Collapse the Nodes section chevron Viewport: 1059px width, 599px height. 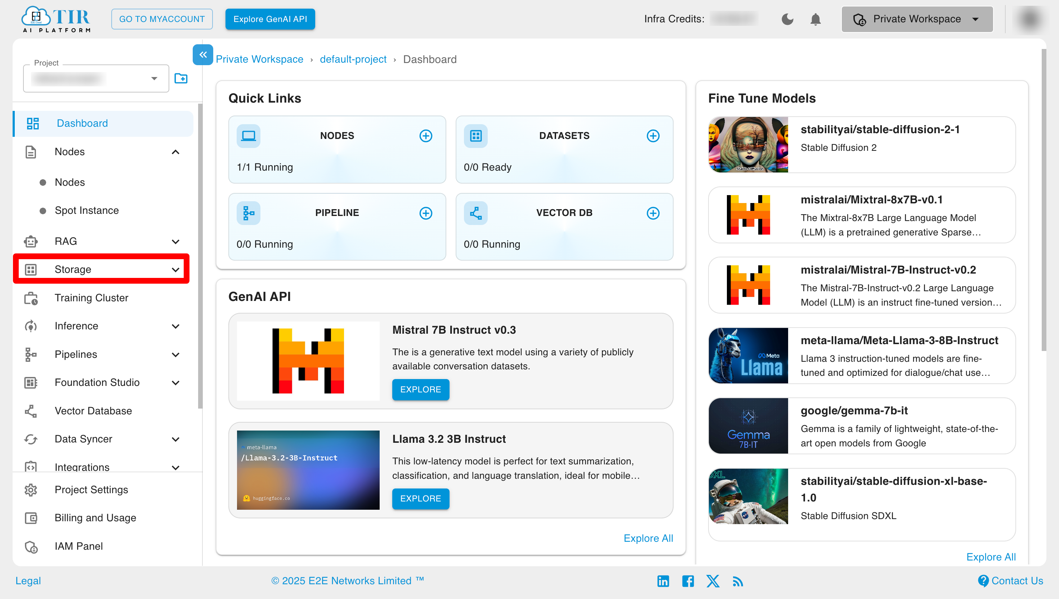(176, 152)
